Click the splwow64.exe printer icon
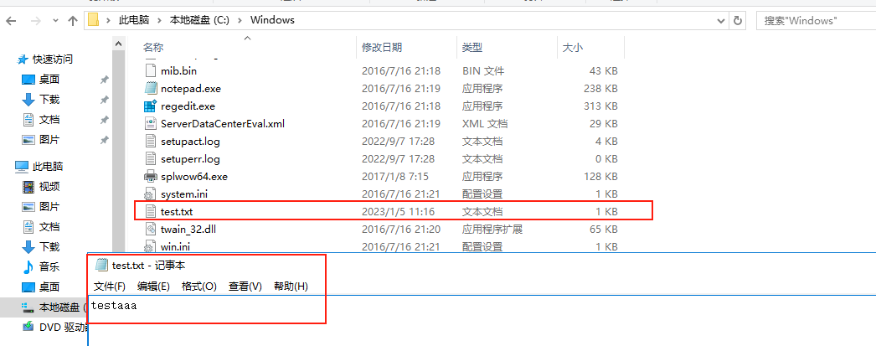Image resolution: width=876 pixels, height=346 pixels. click(150, 177)
